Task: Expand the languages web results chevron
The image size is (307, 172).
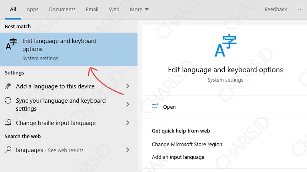Action: [128, 150]
